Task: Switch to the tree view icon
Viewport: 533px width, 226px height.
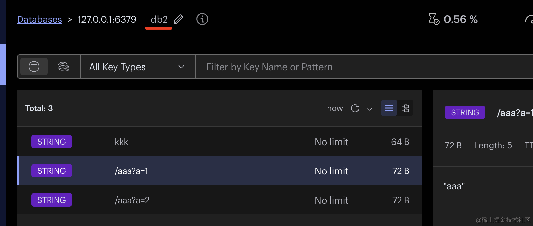Action: tap(405, 108)
